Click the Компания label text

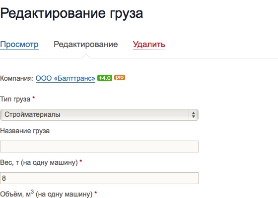click(17, 78)
